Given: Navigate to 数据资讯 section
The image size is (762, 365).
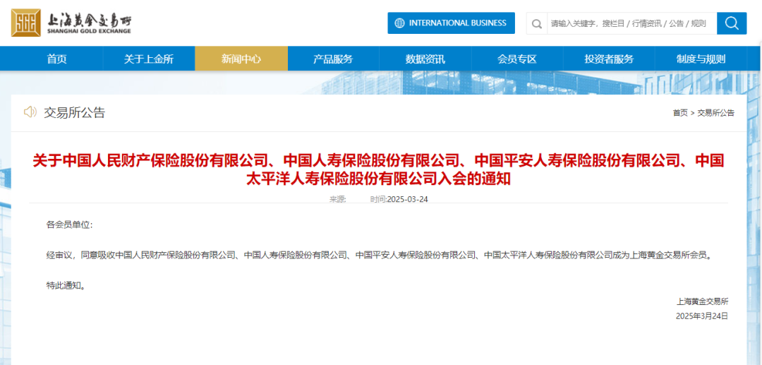Looking at the screenshot, I should click(x=425, y=59).
